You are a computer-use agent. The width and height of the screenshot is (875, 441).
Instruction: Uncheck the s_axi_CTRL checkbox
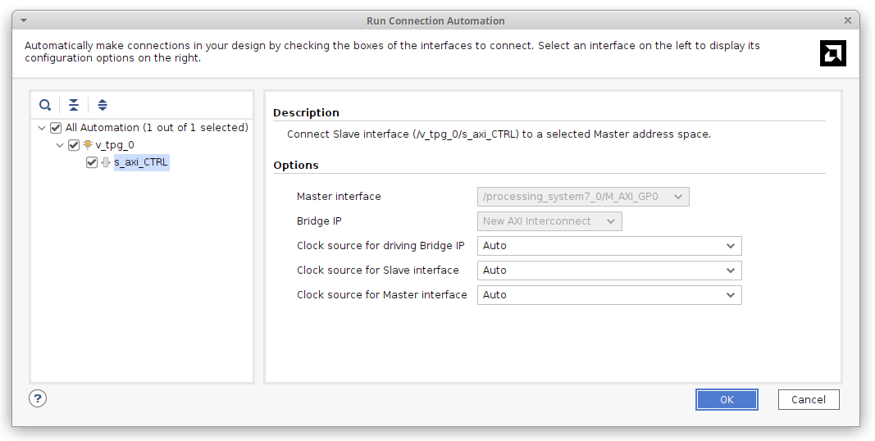coord(92,162)
